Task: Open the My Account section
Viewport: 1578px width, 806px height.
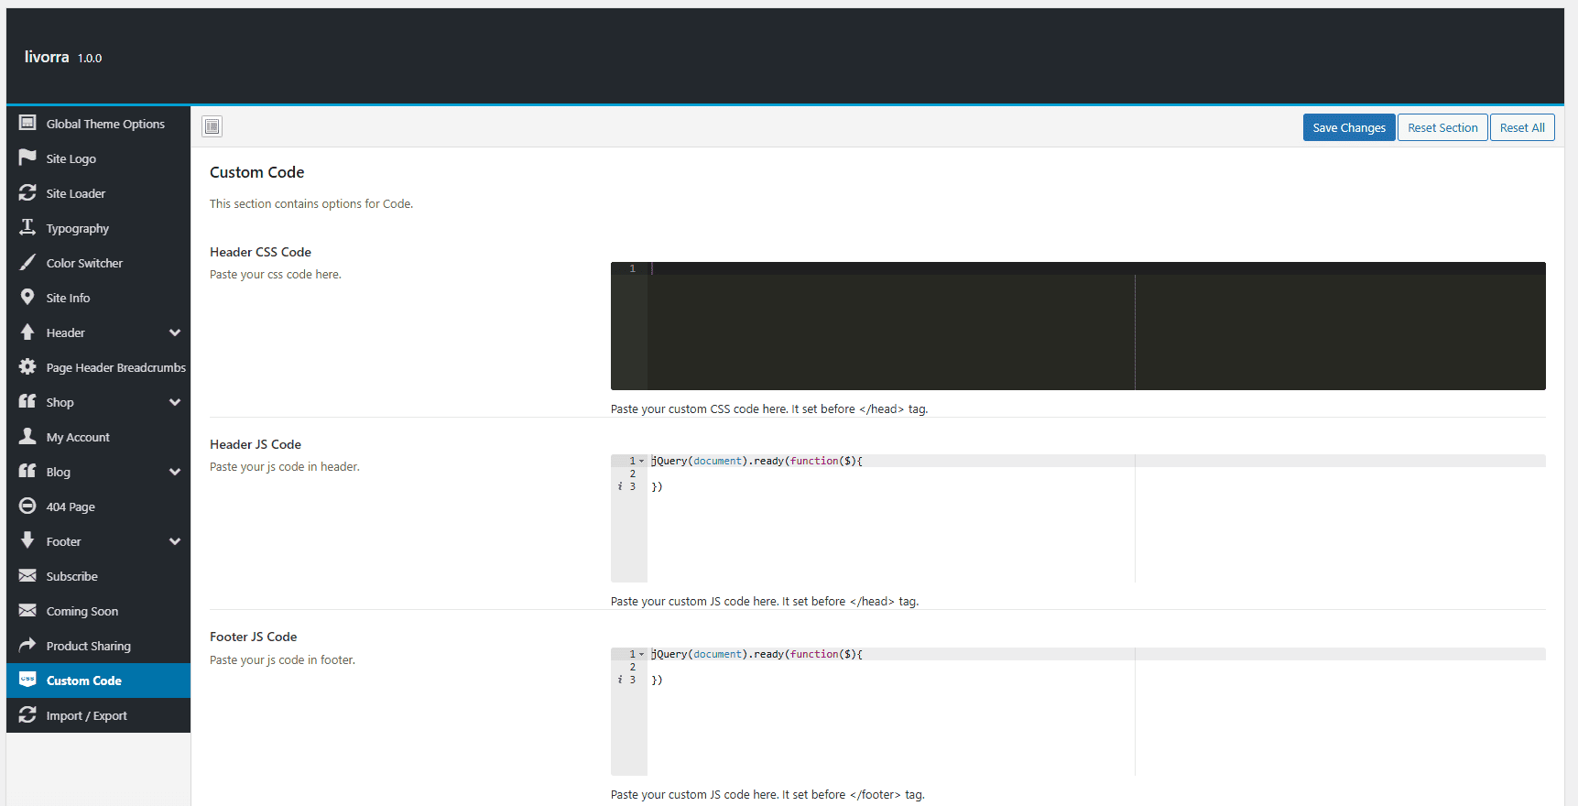Action: [x=98, y=437]
